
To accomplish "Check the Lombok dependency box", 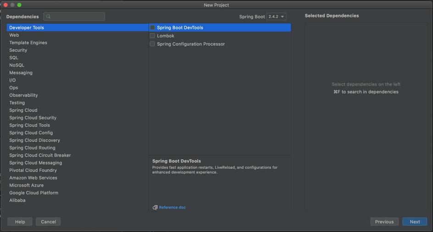I will click(152, 36).
